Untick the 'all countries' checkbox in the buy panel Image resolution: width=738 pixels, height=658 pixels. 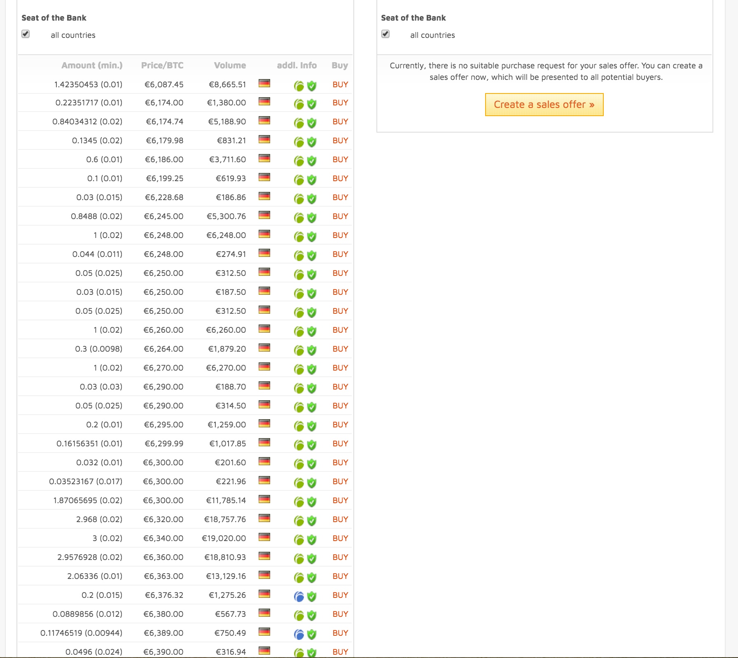coord(26,34)
